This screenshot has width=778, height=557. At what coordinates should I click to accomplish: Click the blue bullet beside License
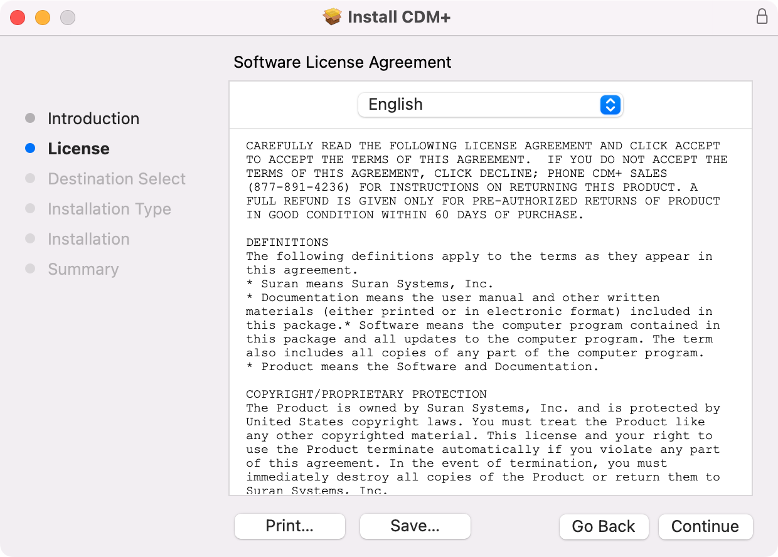[30, 149]
